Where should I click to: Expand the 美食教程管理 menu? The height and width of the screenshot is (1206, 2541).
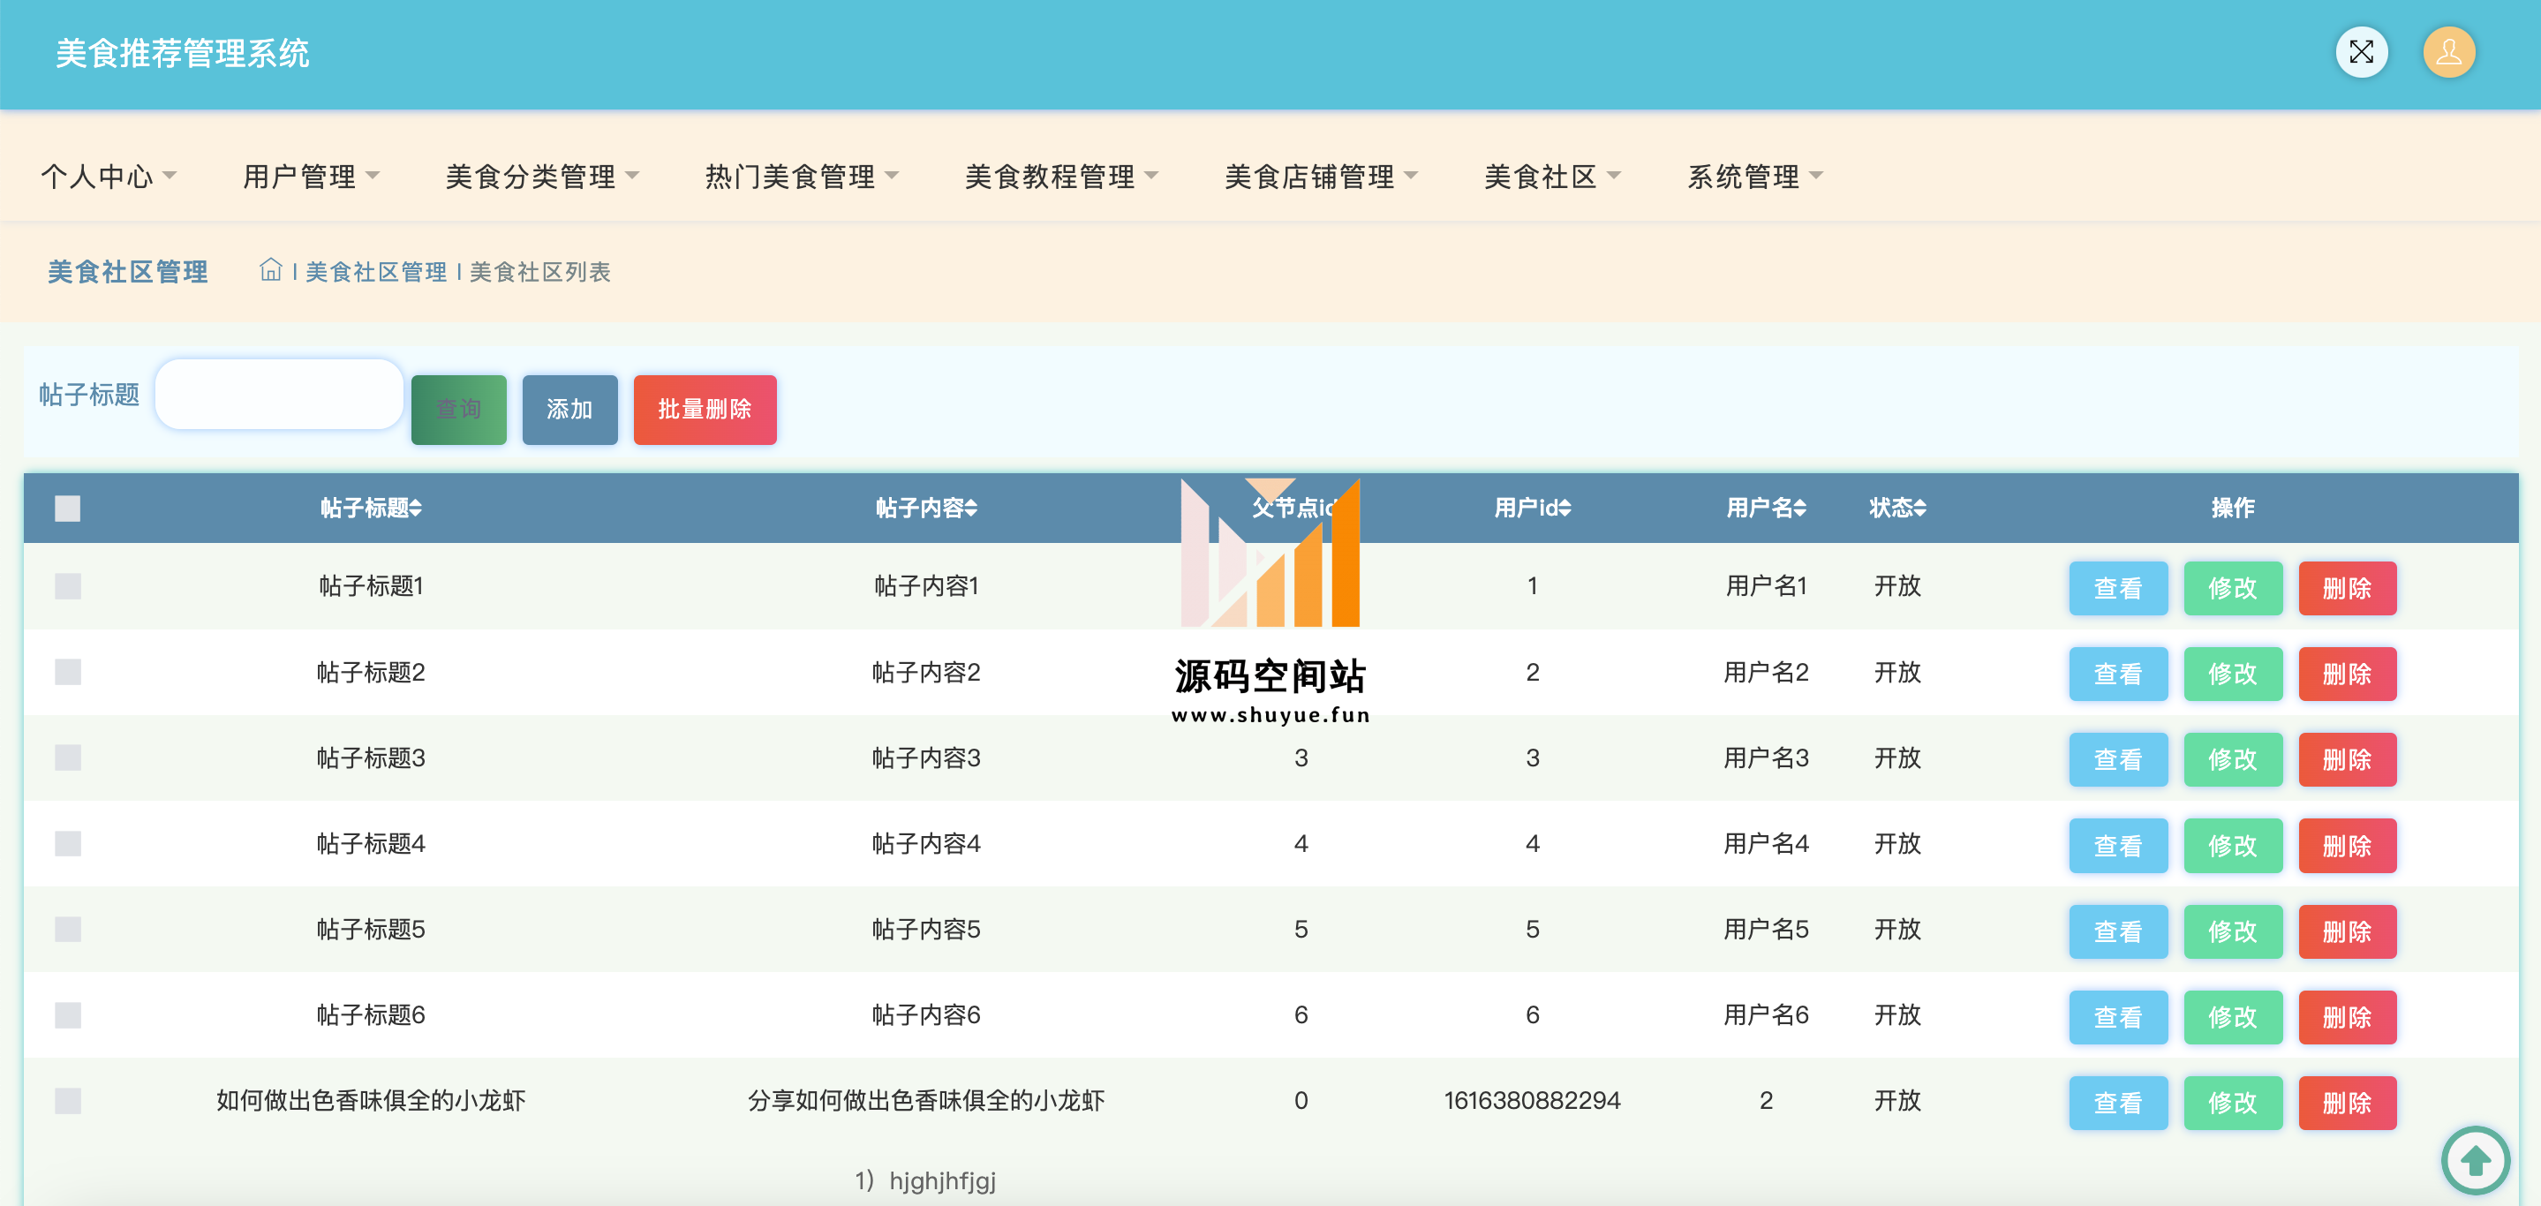point(1061,177)
